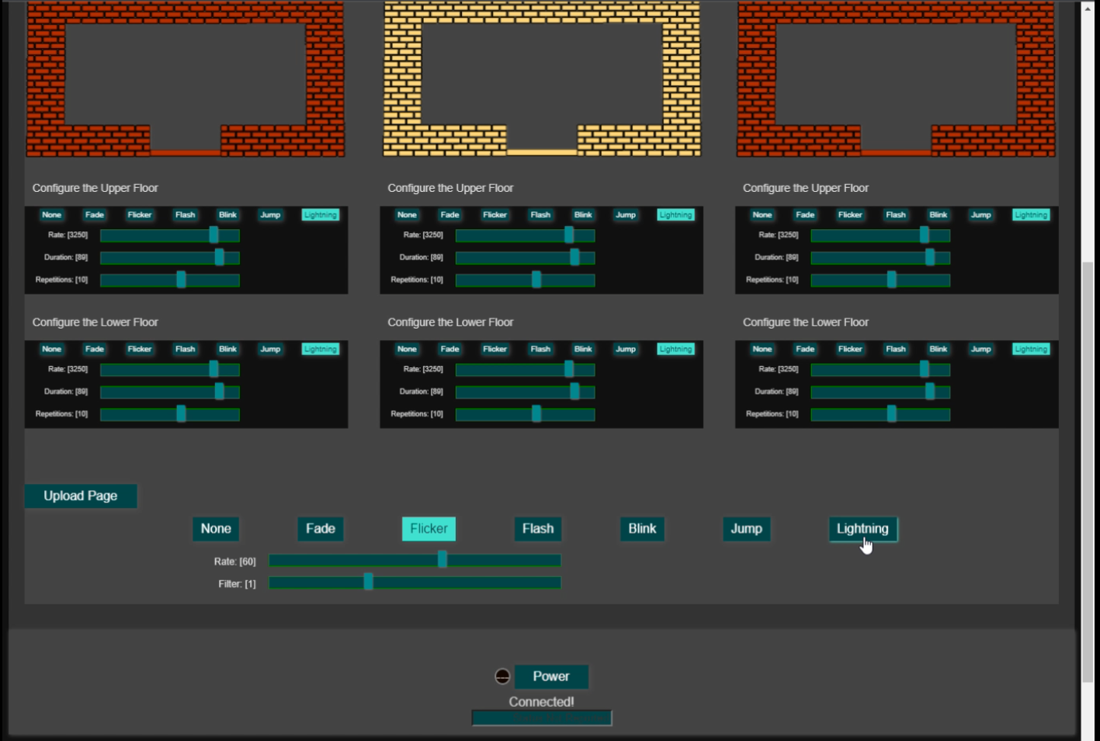Image resolution: width=1100 pixels, height=741 pixels.
Task: Open the Upload Page
Action: pos(81,496)
